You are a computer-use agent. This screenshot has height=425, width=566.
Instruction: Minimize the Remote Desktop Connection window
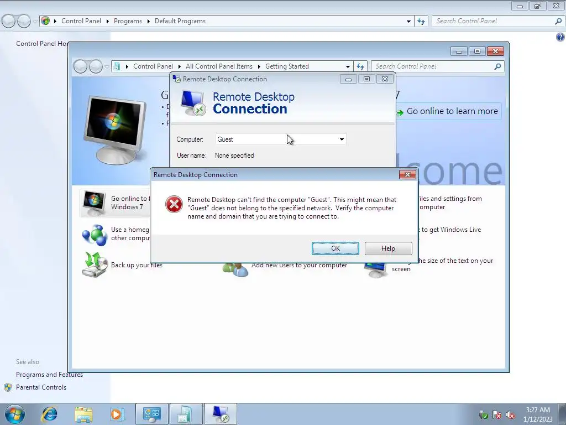[x=348, y=79]
